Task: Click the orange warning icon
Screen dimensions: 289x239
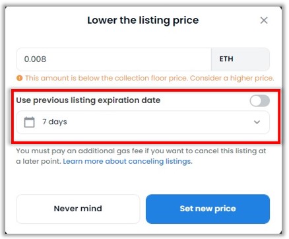Action: point(20,78)
